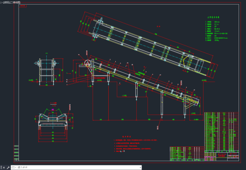Expand command history arrow at right end
This screenshot has width=246, height=170.
(x=140, y=168)
